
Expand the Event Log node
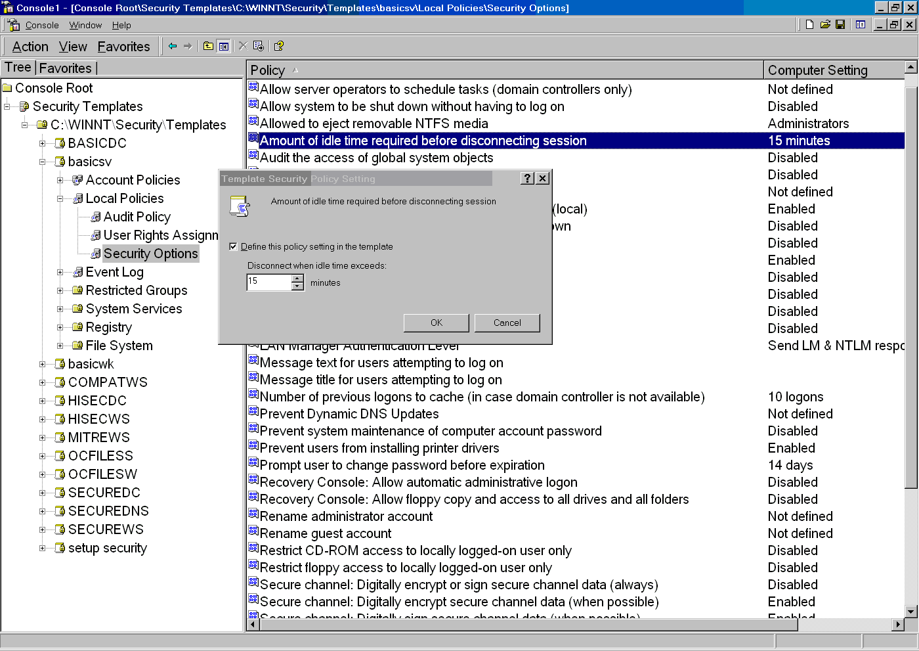click(x=60, y=272)
